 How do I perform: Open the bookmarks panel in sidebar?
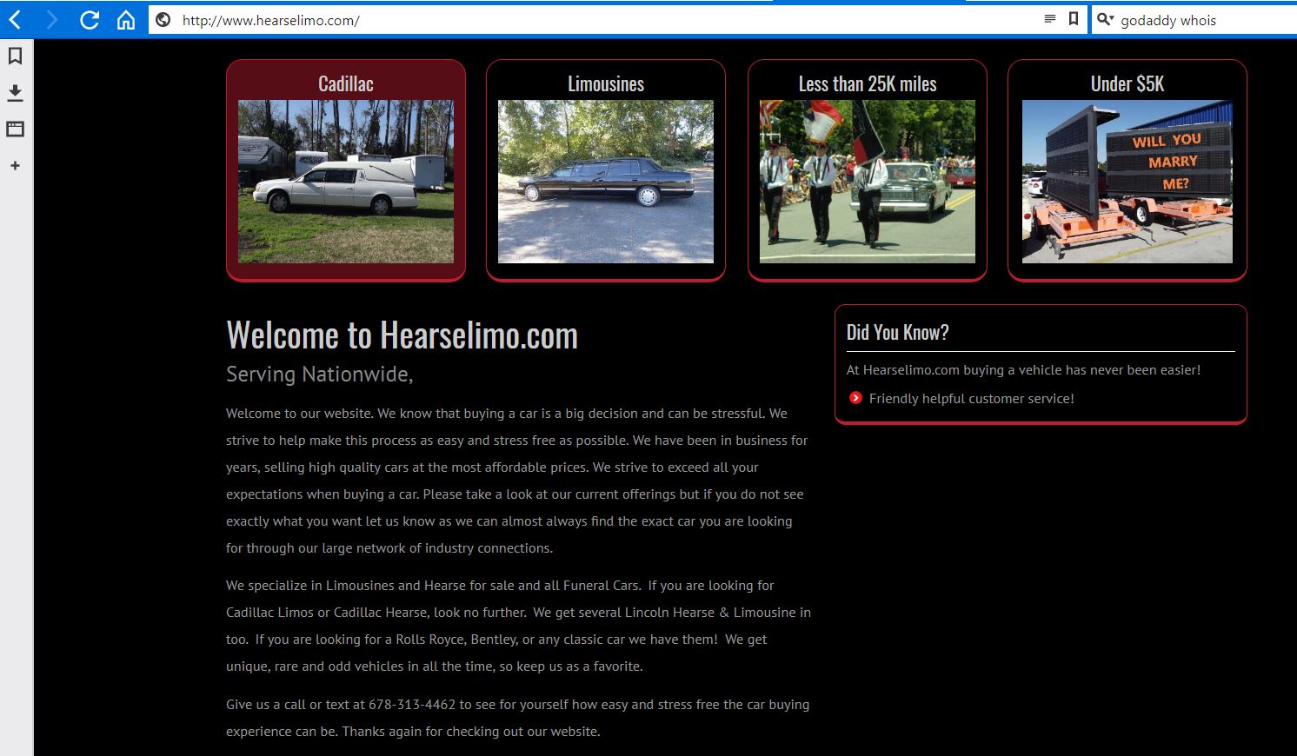15,56
